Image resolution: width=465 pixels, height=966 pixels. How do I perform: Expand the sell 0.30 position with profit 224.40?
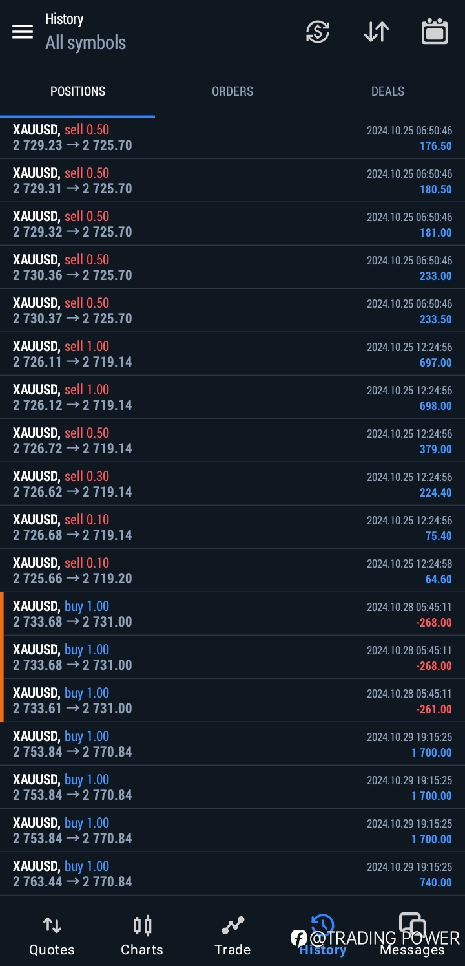click(x=232, y=484)
